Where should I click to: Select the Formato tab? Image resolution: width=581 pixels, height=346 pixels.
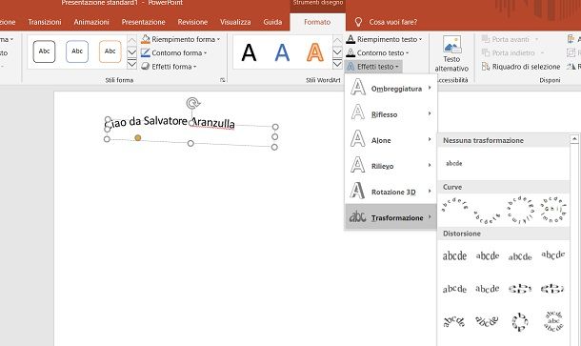pyautogui.click(x=317, y=22)
